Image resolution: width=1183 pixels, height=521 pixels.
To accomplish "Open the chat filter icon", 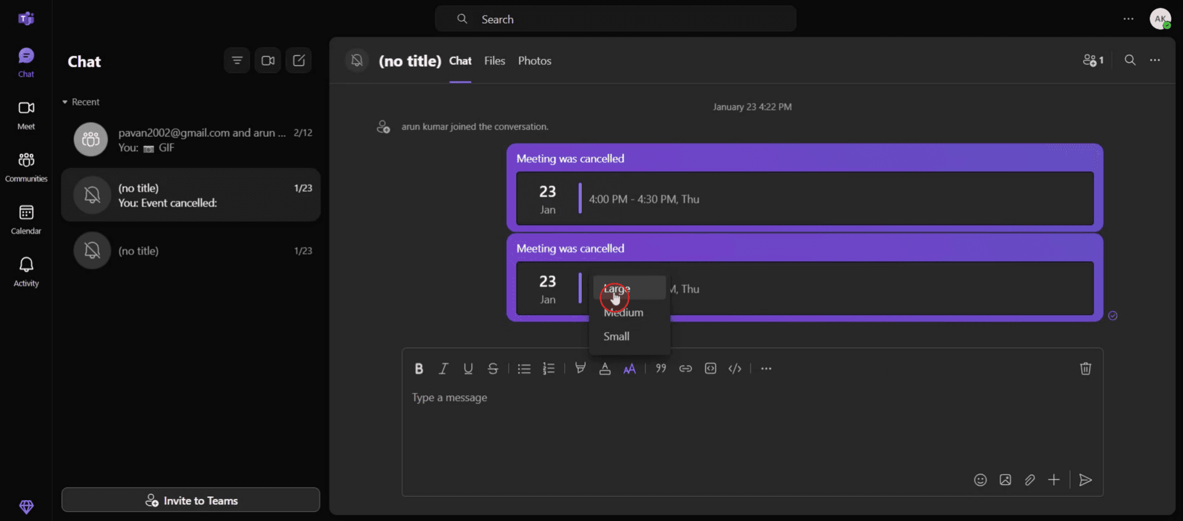I will click(237, 60).
